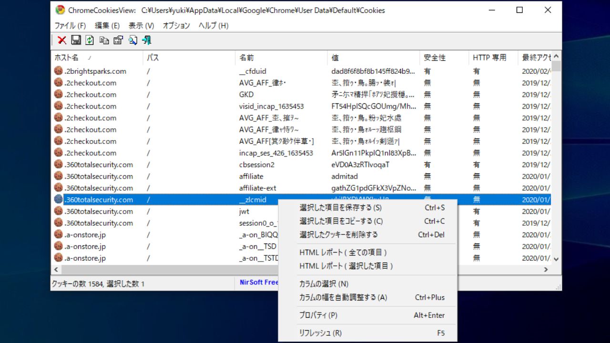This screenshot has height=343, width=610.
Task: Open the ヘルプ (H) menu
Action: click(213, 26)
